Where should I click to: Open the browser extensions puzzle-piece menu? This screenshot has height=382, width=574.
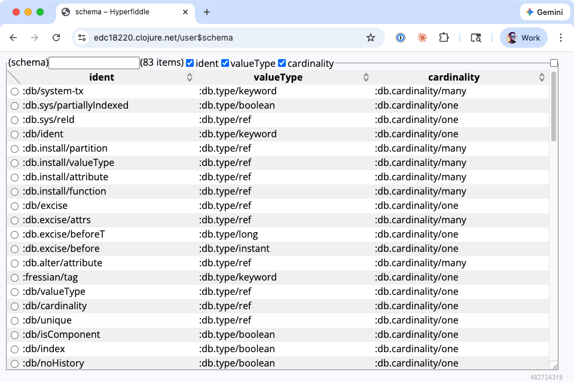click(x=444, y=37)
